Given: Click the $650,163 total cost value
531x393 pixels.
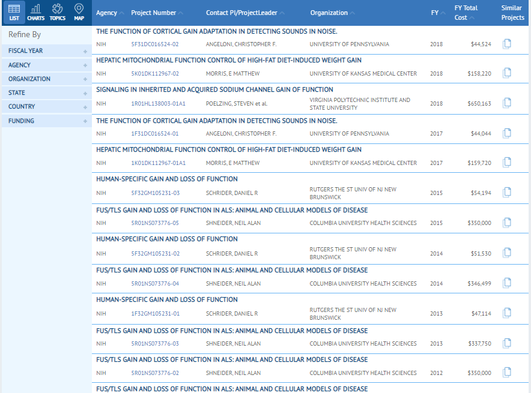Looking at the screenshot, I should click(x=479, y=104).
